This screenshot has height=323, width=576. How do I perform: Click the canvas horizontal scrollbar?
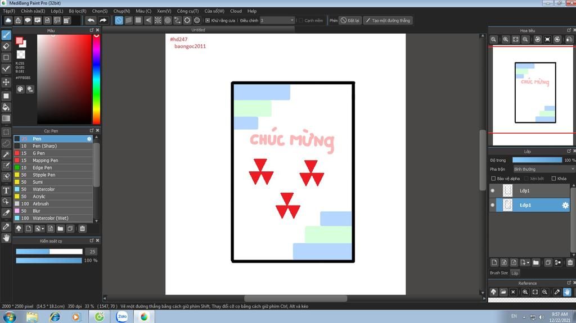coord(295,298)
